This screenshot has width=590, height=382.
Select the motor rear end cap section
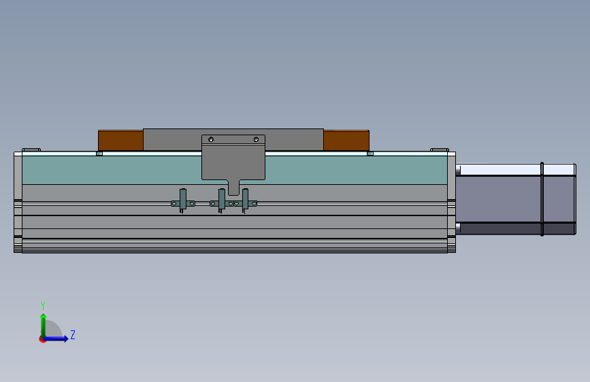[559, 199]
